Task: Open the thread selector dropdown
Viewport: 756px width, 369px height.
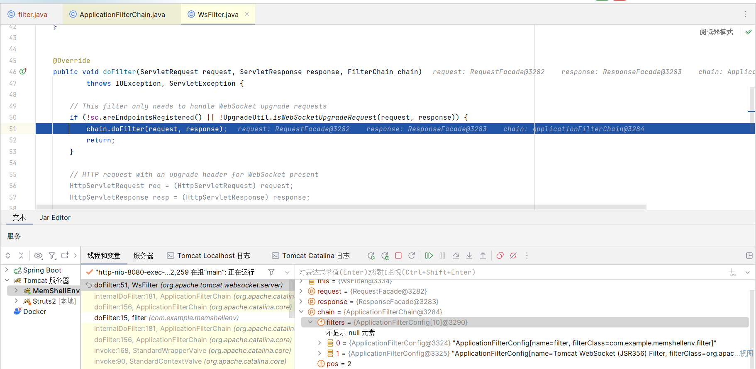Action: pyautogui.click(x=287, y=272)
